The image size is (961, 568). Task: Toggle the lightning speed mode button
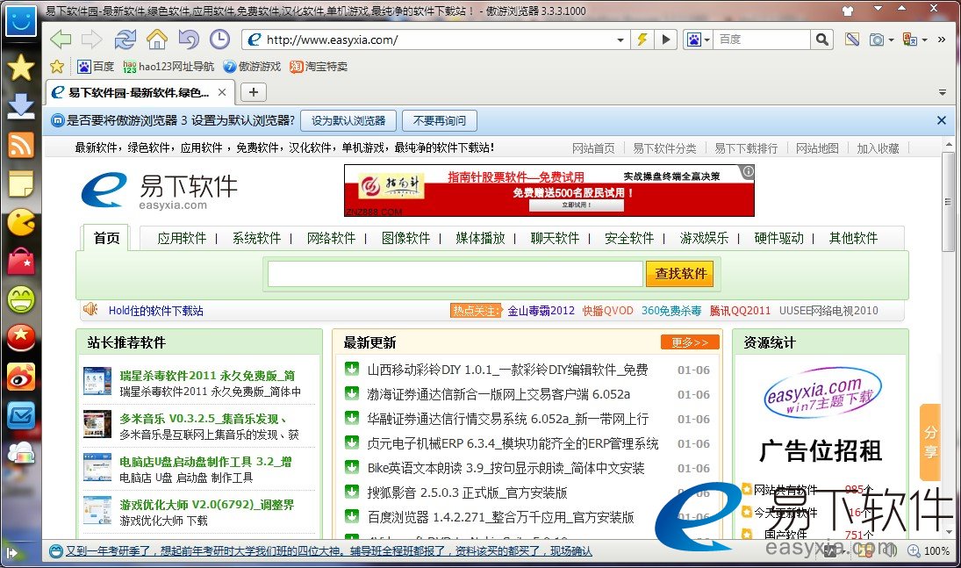pyautogui.click(x=642, y=40)
